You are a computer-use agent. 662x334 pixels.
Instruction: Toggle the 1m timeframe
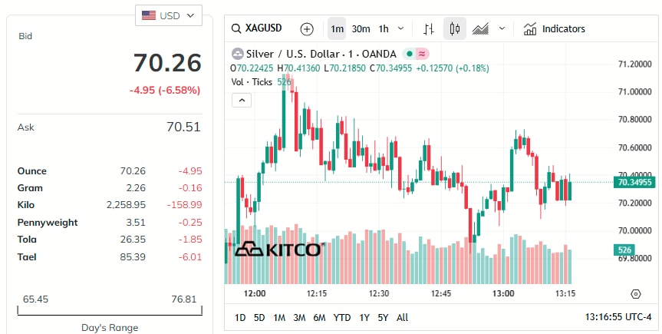(x=336, y=29)
